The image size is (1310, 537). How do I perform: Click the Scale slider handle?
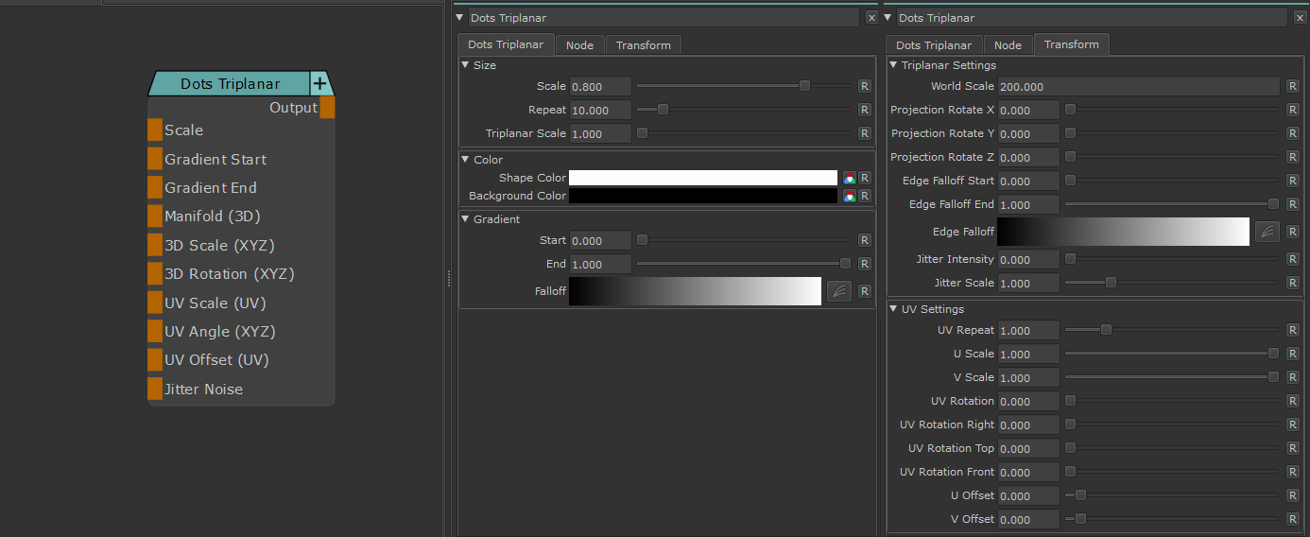tap(804, 86)
